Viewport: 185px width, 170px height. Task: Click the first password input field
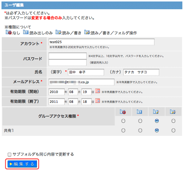[x=67, y=56]
